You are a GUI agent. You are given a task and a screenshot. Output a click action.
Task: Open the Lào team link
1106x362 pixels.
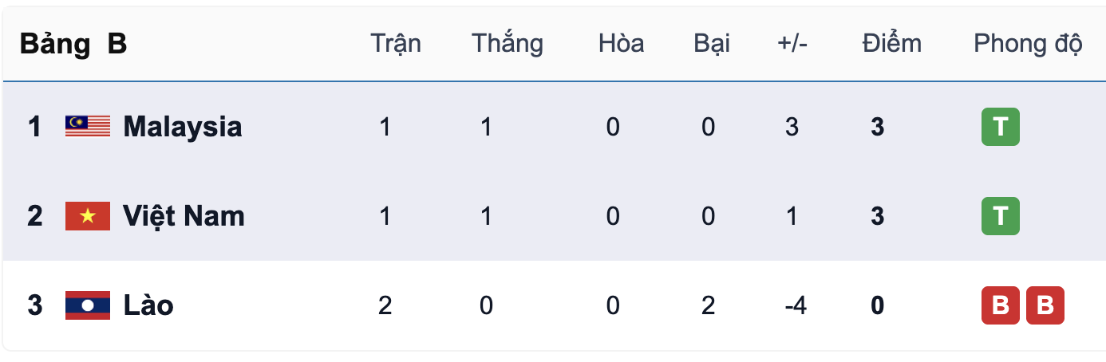[x=148, y=305]
